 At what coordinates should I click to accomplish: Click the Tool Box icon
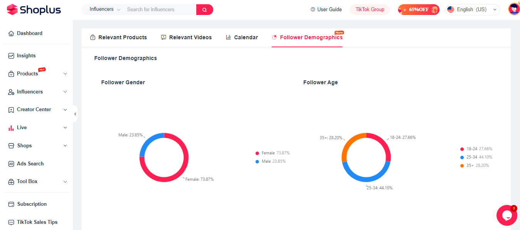click(x=11, y=182)
